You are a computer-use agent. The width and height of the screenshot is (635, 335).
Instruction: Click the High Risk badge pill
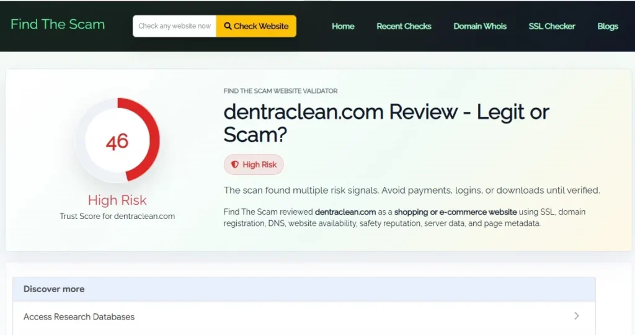(x=254, y=164)
